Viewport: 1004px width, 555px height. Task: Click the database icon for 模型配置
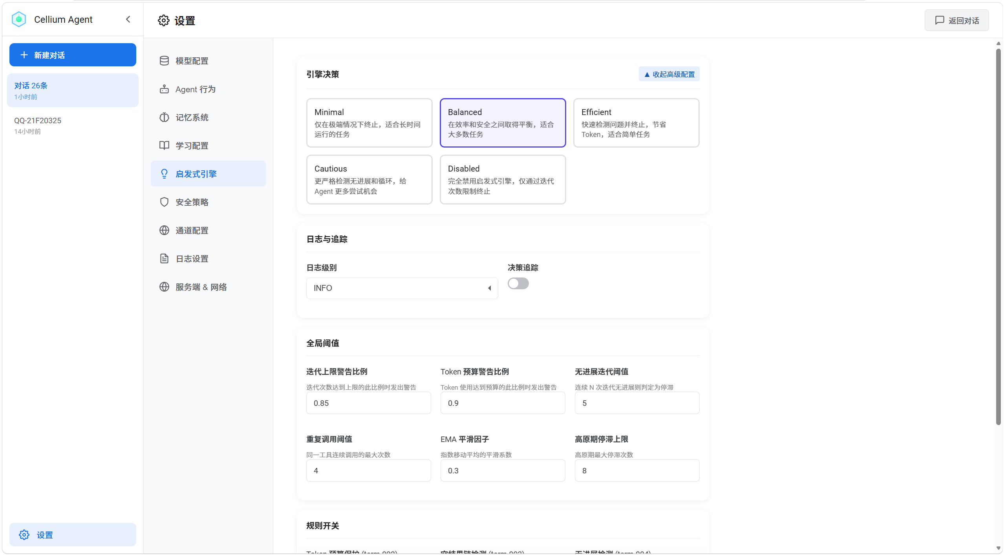[164, 61]
